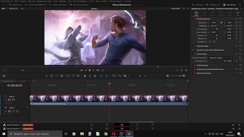Click the blue Marker button

(106, 76)
